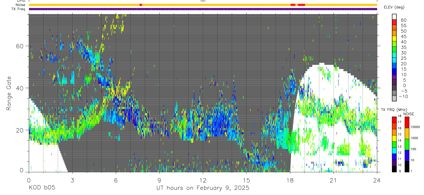The height and width of the screenshot is (195, 424).
Task: Click the green 100–1000 NOISE swatch
Action: tap(407, 144)
